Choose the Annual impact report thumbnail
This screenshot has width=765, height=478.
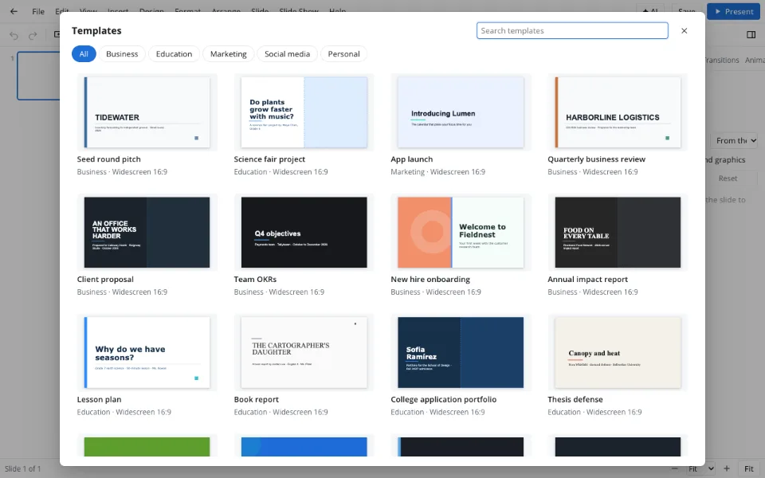pos(618,232)
